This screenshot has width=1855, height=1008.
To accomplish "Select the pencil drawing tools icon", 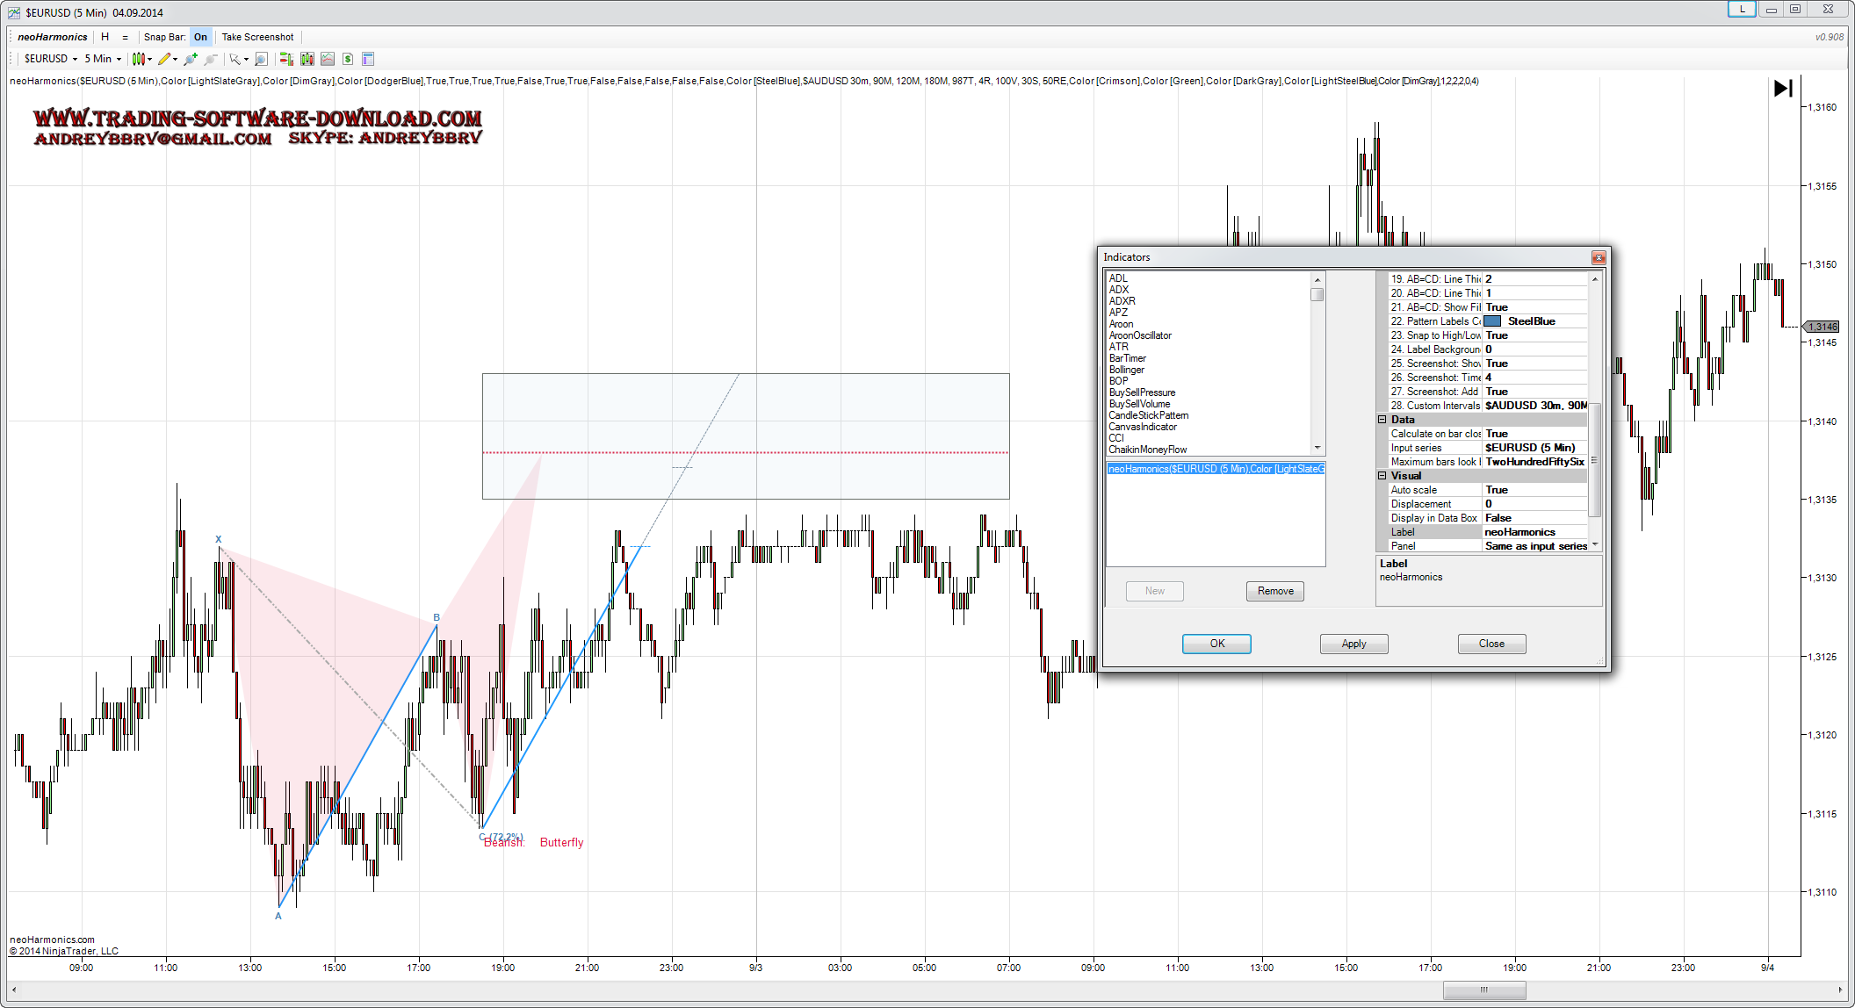I will click(164, 59).
